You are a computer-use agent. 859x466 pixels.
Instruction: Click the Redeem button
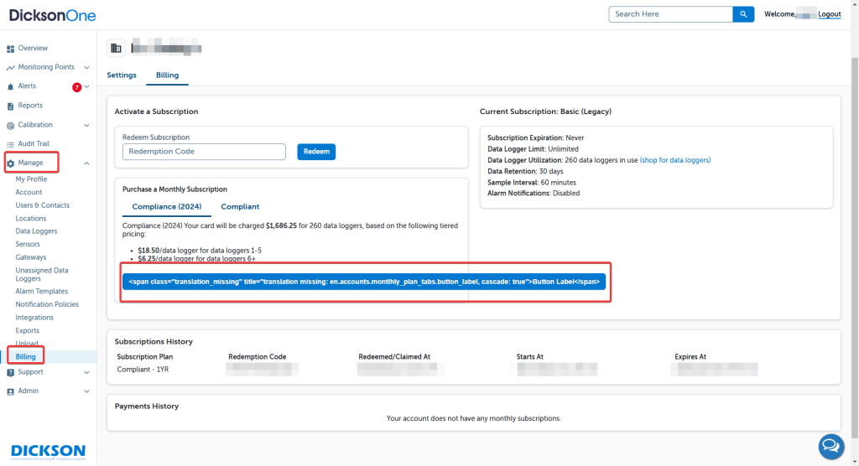pyautogui.click(x=316, y=152)
